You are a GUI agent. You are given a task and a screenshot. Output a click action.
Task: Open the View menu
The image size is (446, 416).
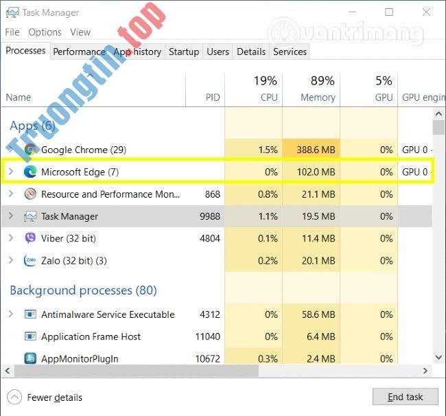80,32
